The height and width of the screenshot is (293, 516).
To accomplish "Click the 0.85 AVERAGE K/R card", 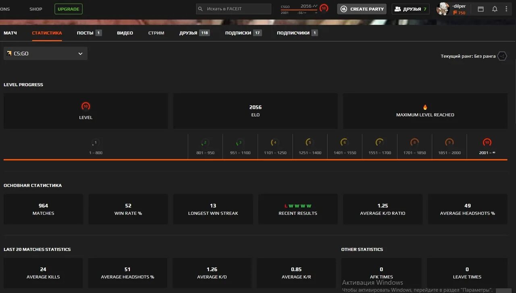I will (x=296, y=273).
